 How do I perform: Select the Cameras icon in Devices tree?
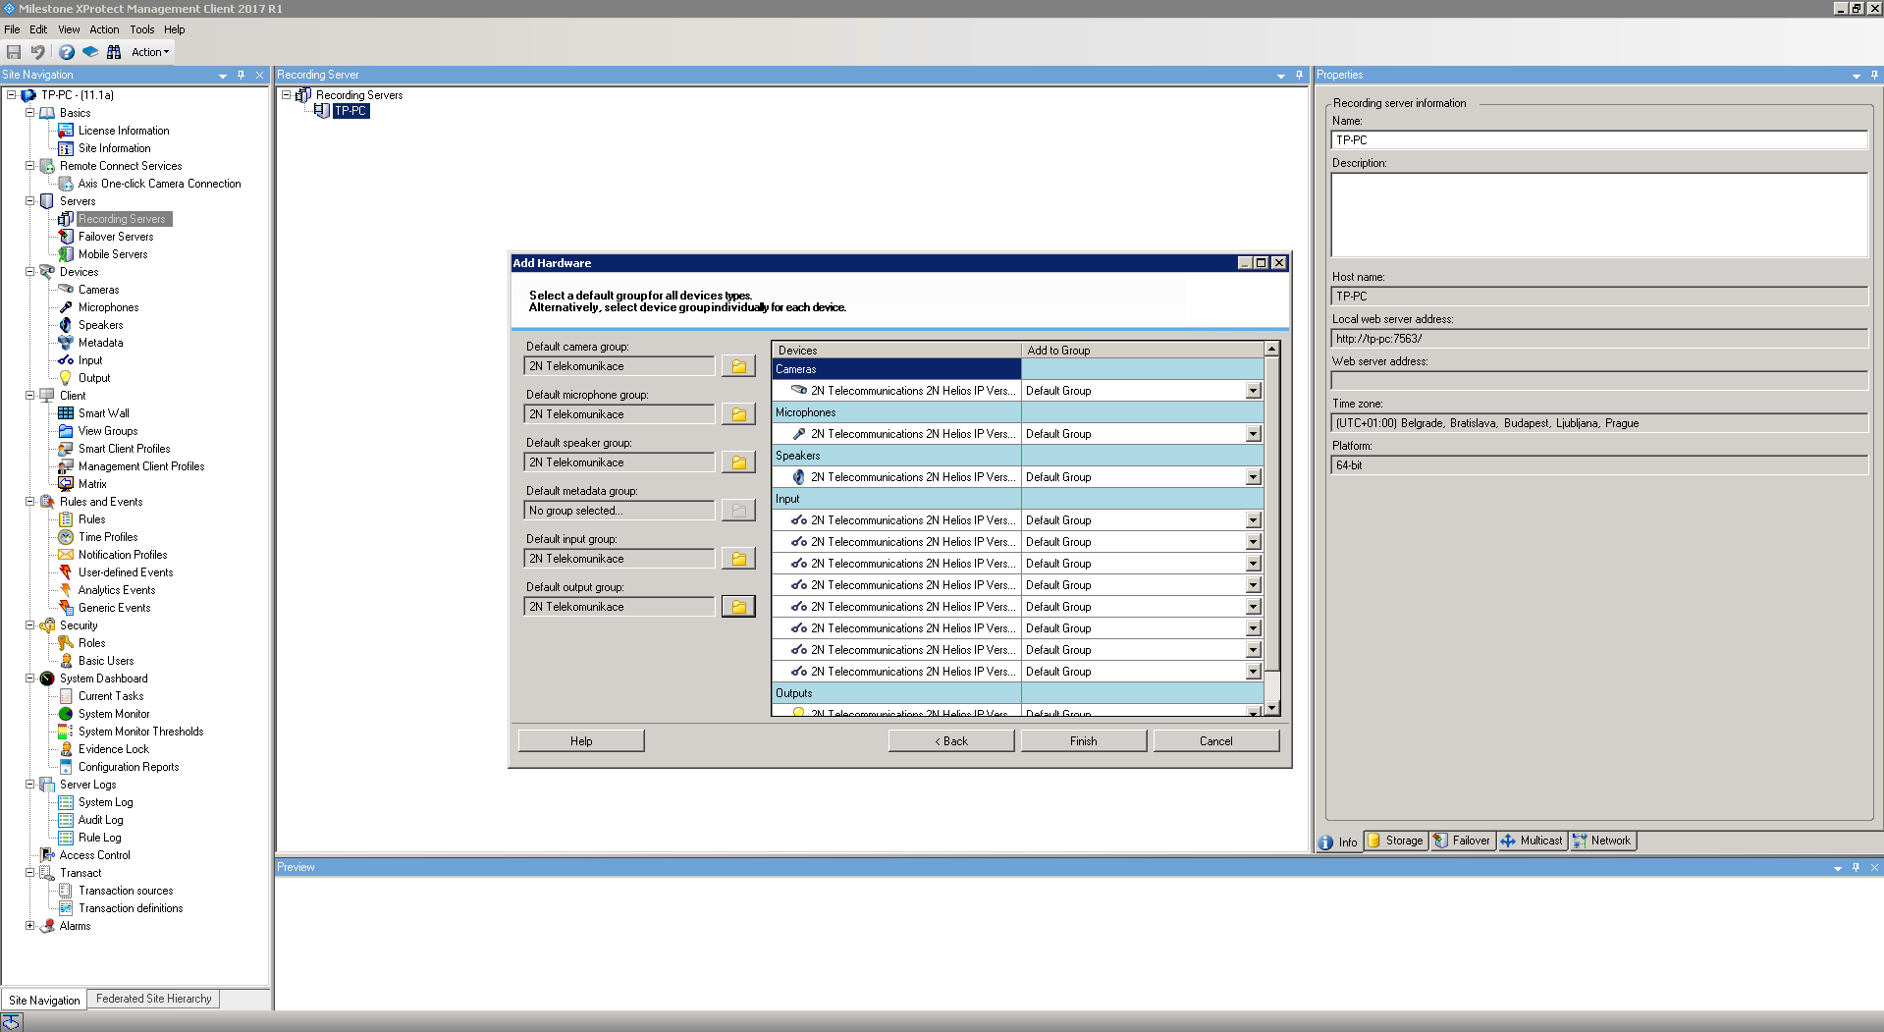(66, 290)
